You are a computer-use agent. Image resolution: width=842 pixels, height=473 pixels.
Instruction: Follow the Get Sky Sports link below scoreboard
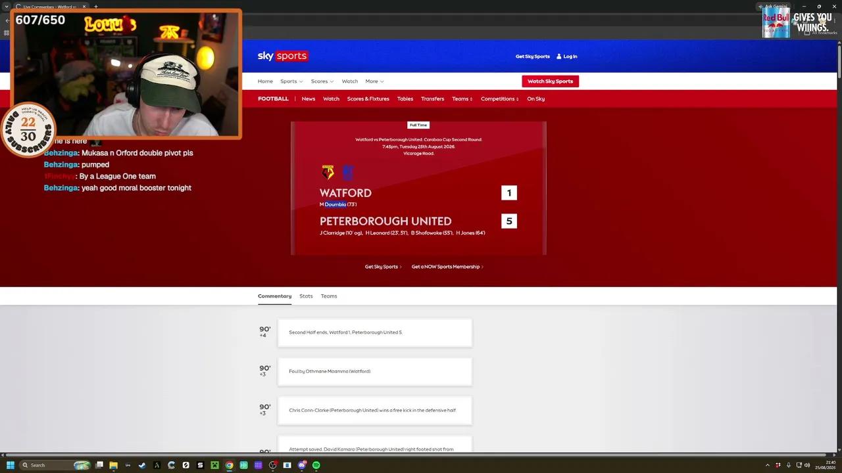click(383, 267)
